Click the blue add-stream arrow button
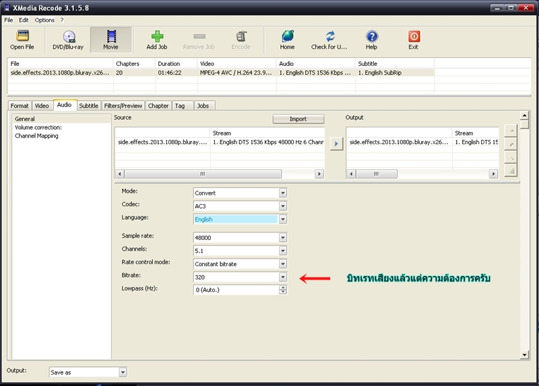 point(336,143)
